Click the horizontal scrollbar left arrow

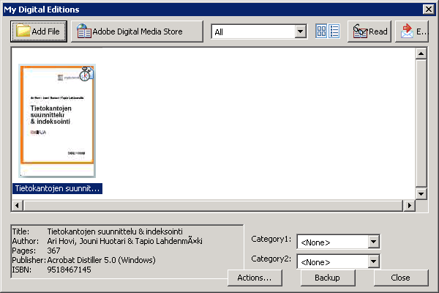(x=18, y=206)
